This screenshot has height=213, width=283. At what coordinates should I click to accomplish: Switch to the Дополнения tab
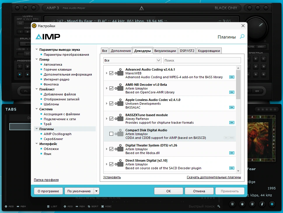120,51
